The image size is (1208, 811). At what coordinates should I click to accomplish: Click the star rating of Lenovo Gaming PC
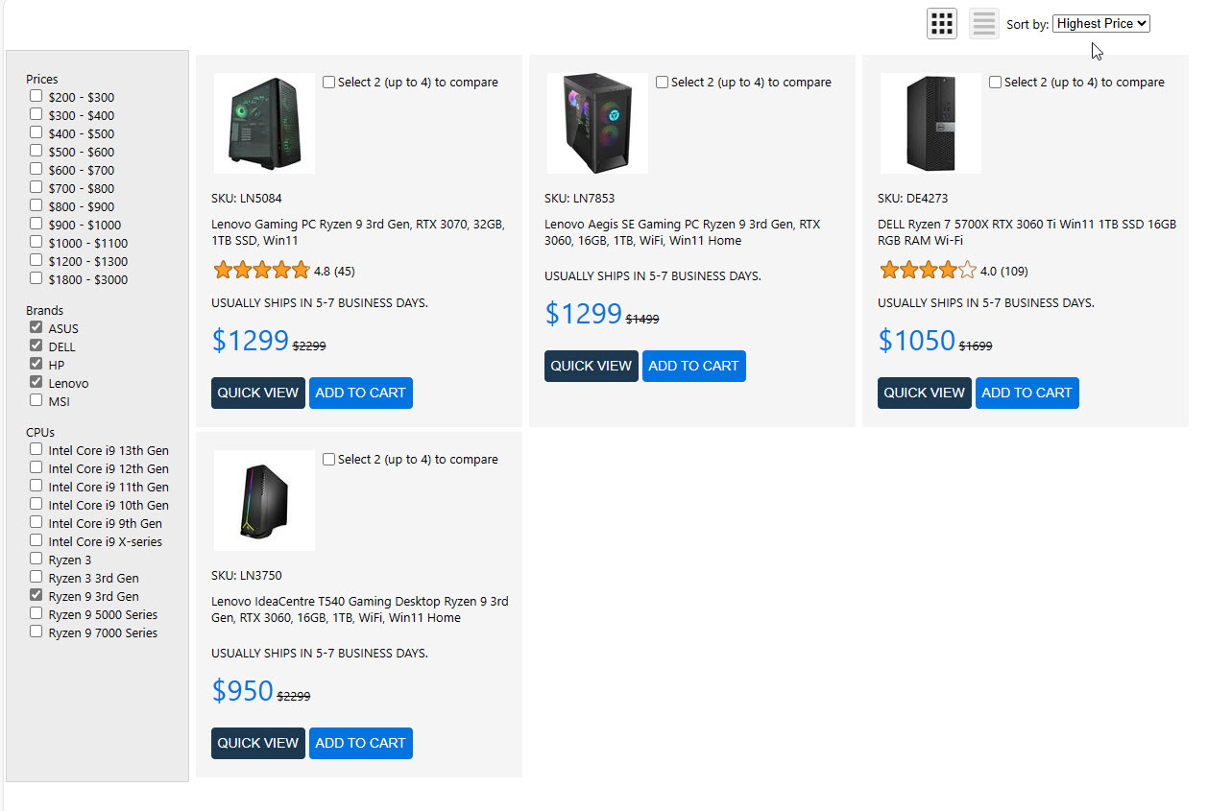tap(261, 271)
